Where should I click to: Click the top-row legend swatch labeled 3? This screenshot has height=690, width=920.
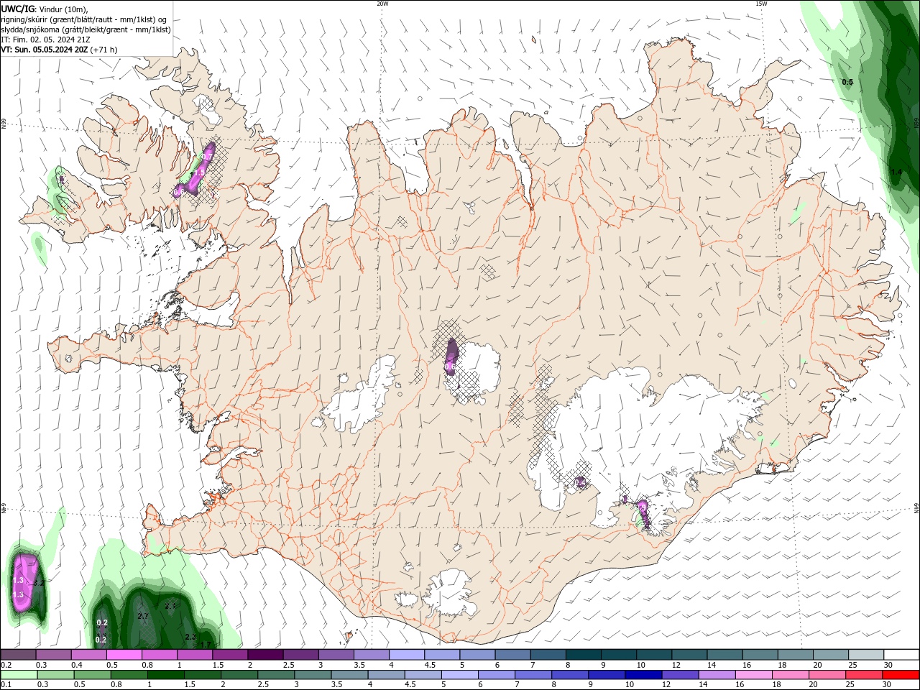[x=335, y=655]
